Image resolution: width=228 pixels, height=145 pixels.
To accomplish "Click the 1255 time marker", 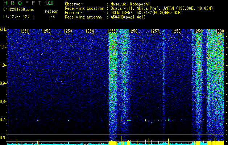I will pyautogui.click(x=111, y=31).
